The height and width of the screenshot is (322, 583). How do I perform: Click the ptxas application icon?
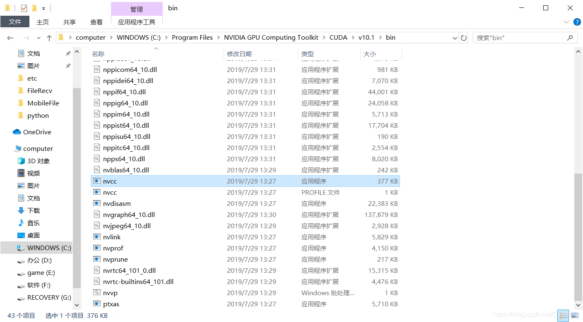(97, 304)
